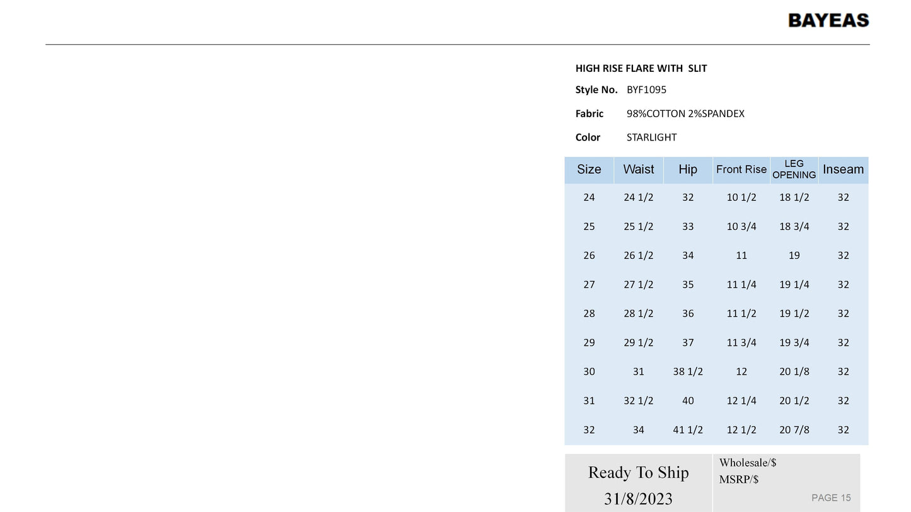Click the Hip column header
The image size is (911, 512).
coord(688,169)
